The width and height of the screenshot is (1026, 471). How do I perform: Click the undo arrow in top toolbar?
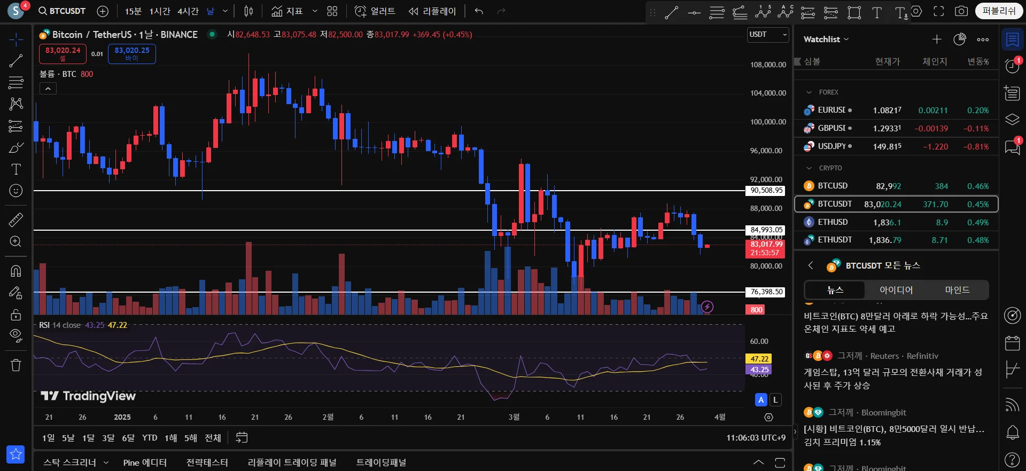479,11
